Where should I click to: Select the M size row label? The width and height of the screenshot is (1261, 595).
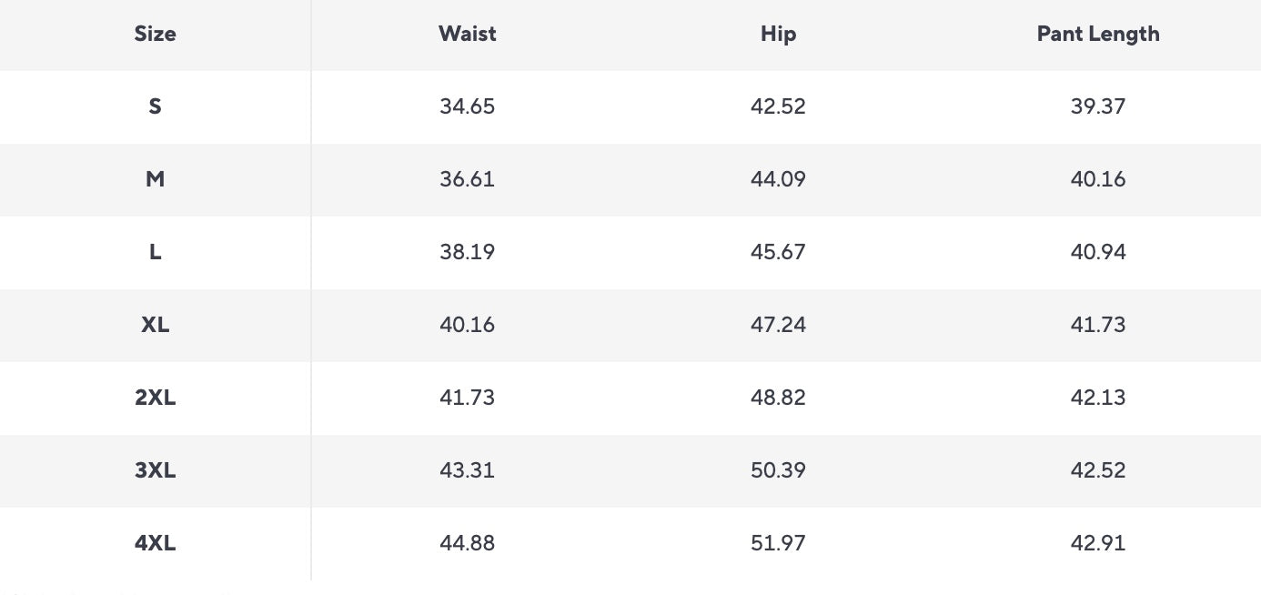coord(155,179)
